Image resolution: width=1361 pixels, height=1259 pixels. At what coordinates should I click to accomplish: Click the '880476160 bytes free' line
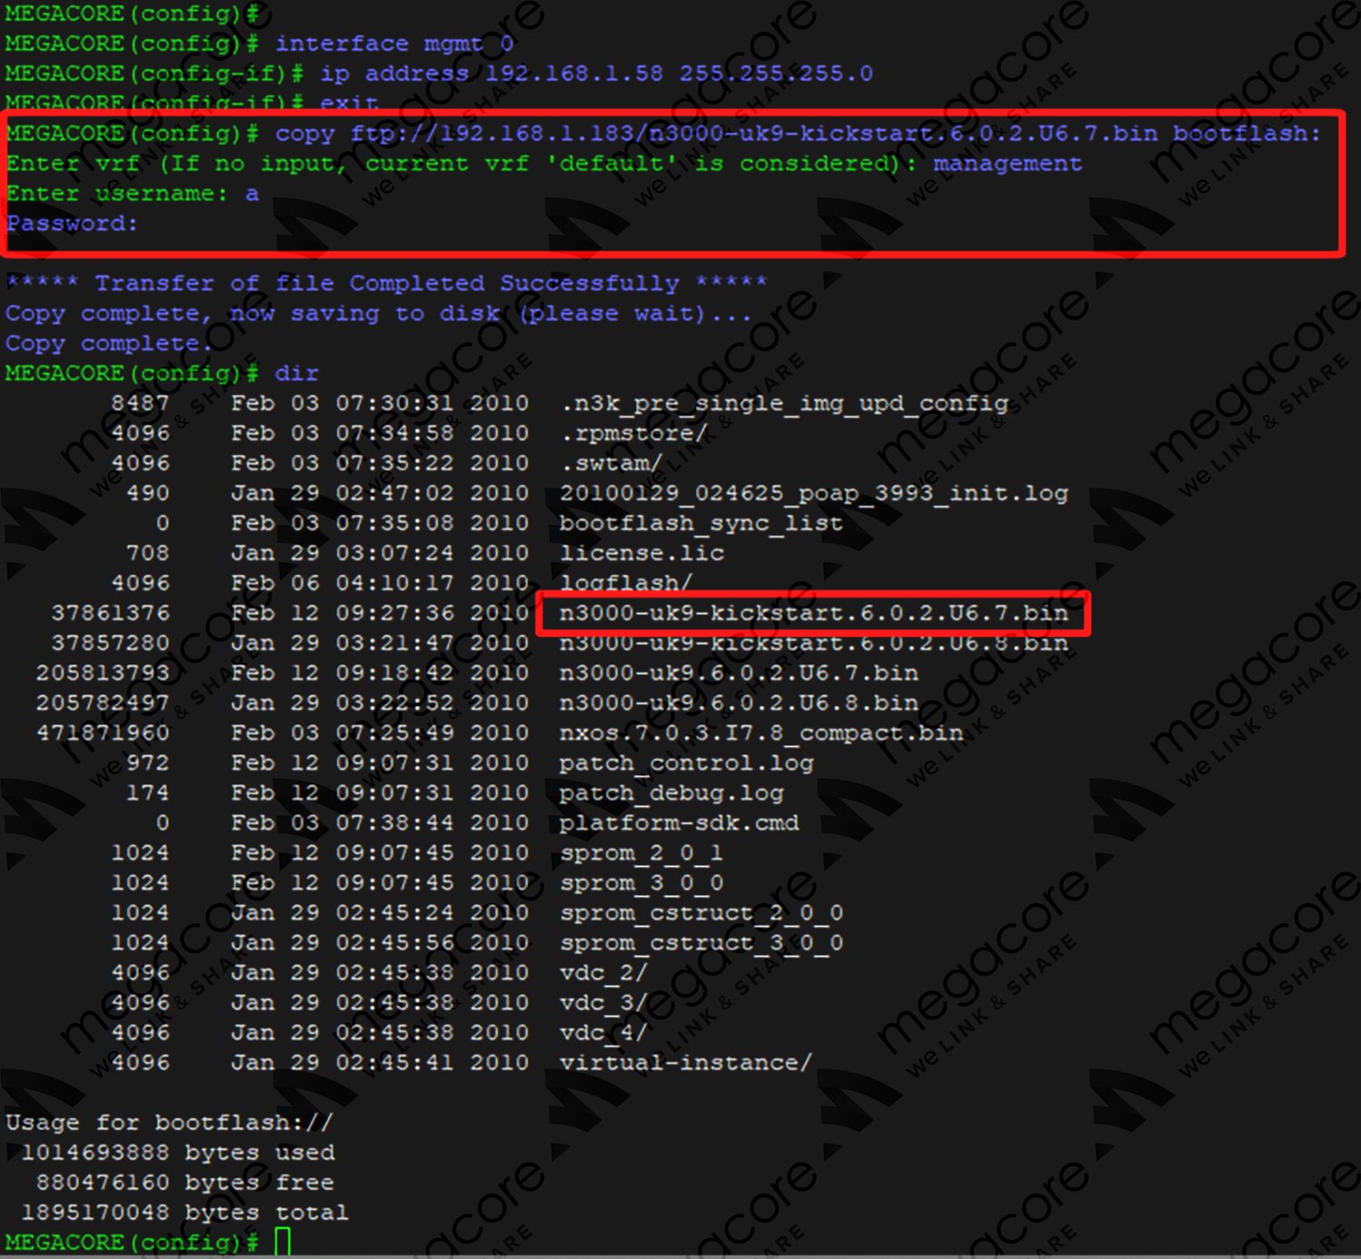(x=184, y=1183)
